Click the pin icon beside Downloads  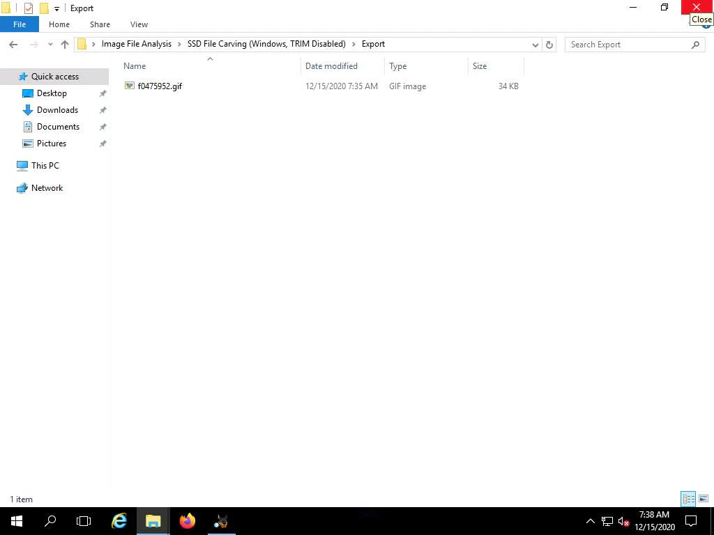click(103, 111)
